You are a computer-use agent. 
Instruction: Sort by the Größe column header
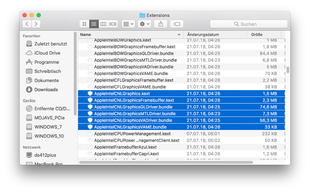264,35
